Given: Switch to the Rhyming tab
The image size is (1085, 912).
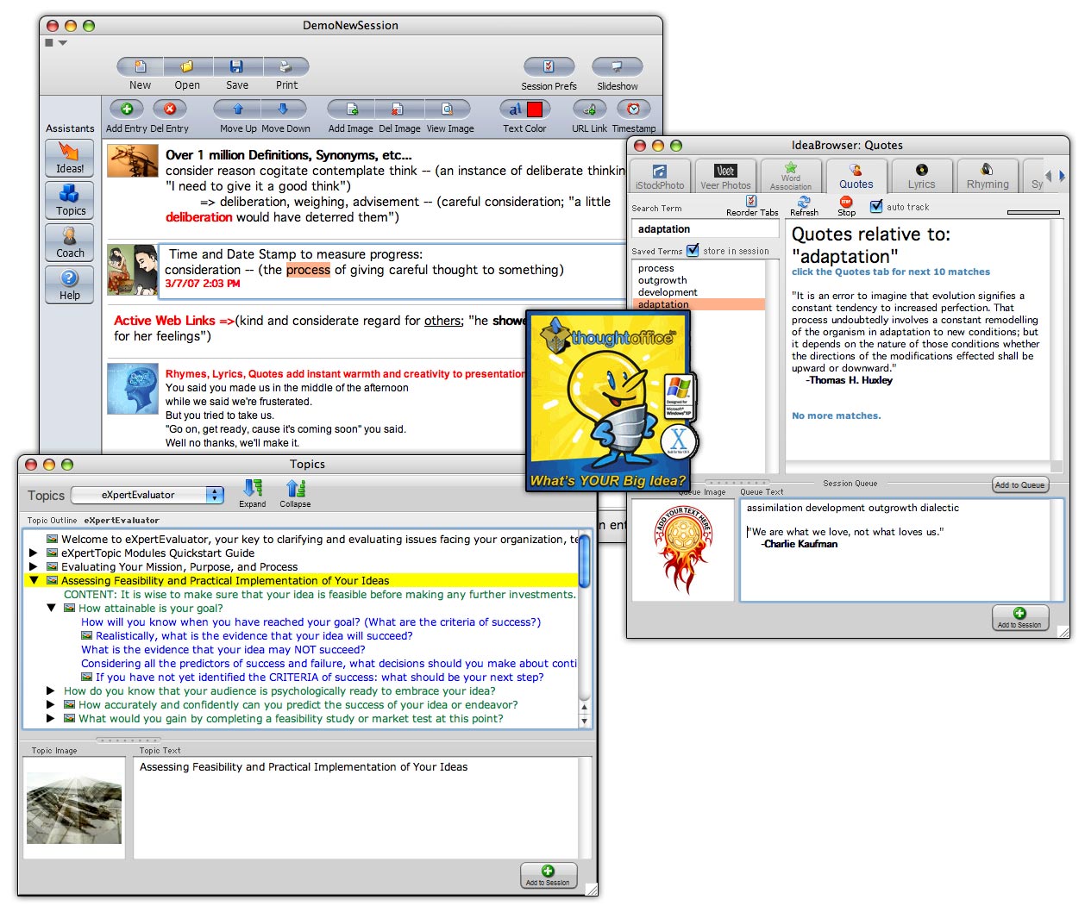Looking at the screenshot, I should click(988, 176).
